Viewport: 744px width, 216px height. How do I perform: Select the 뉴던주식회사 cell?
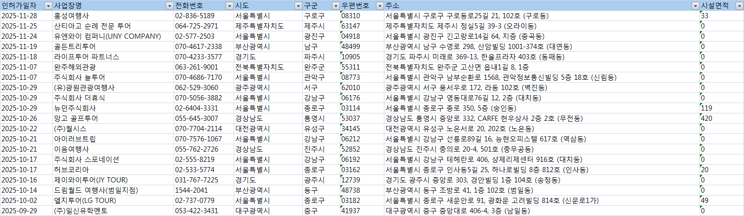point(113,108)
